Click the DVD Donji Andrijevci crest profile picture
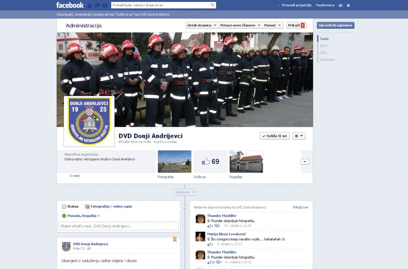Viewport: 408px width, 269px height. (x=89, y=121)
